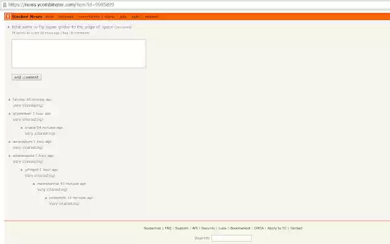Screen dimensions: 390x244
Task: Open the 26 minutes ago comment permalink
Action: pyautogui.click(x=39, y=99)
